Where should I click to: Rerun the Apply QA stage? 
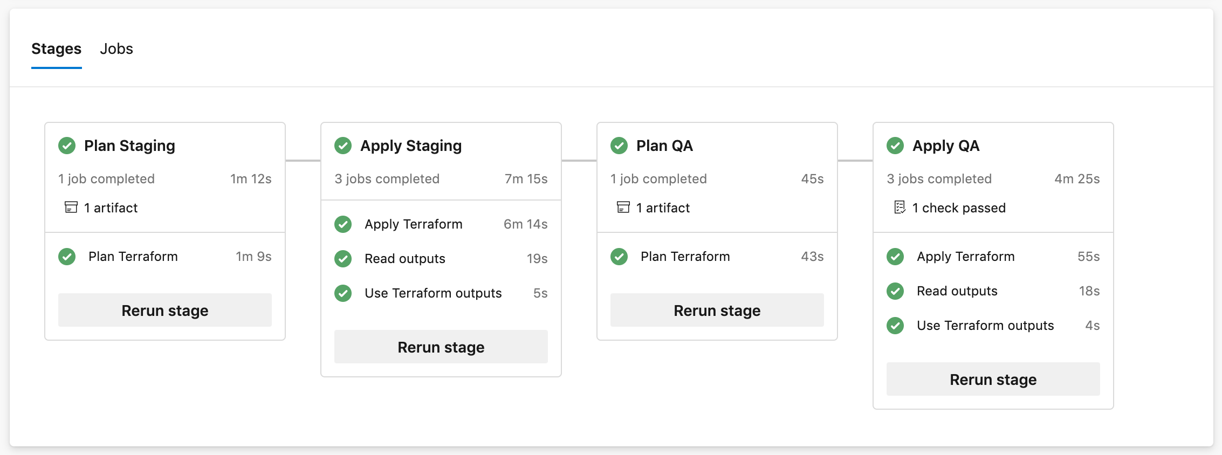point(993,379)
